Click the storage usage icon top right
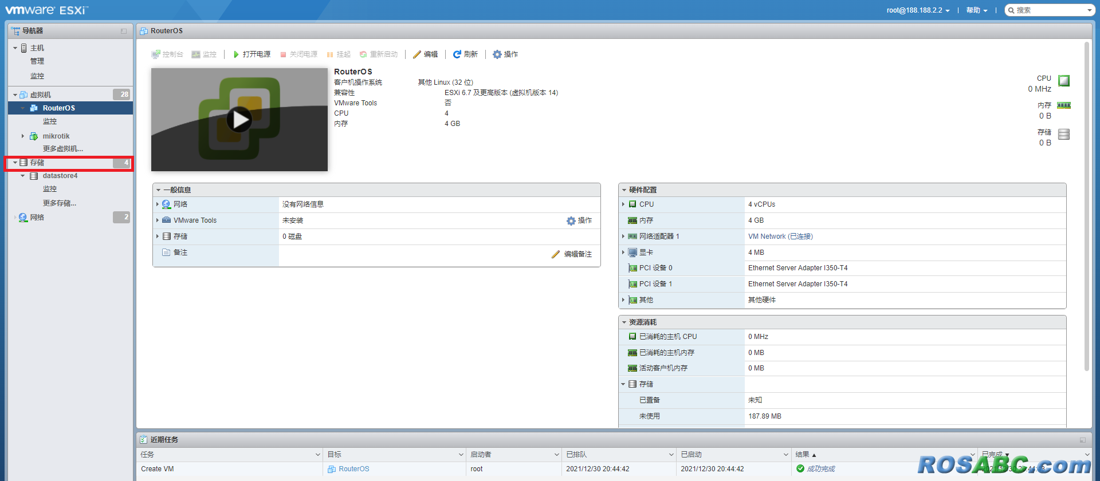1100x481 pixels. click(x=1064, y=134)
